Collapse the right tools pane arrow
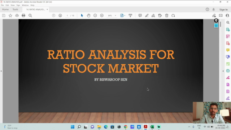Viewport: 231px width, 130px height. pos(223,71)
